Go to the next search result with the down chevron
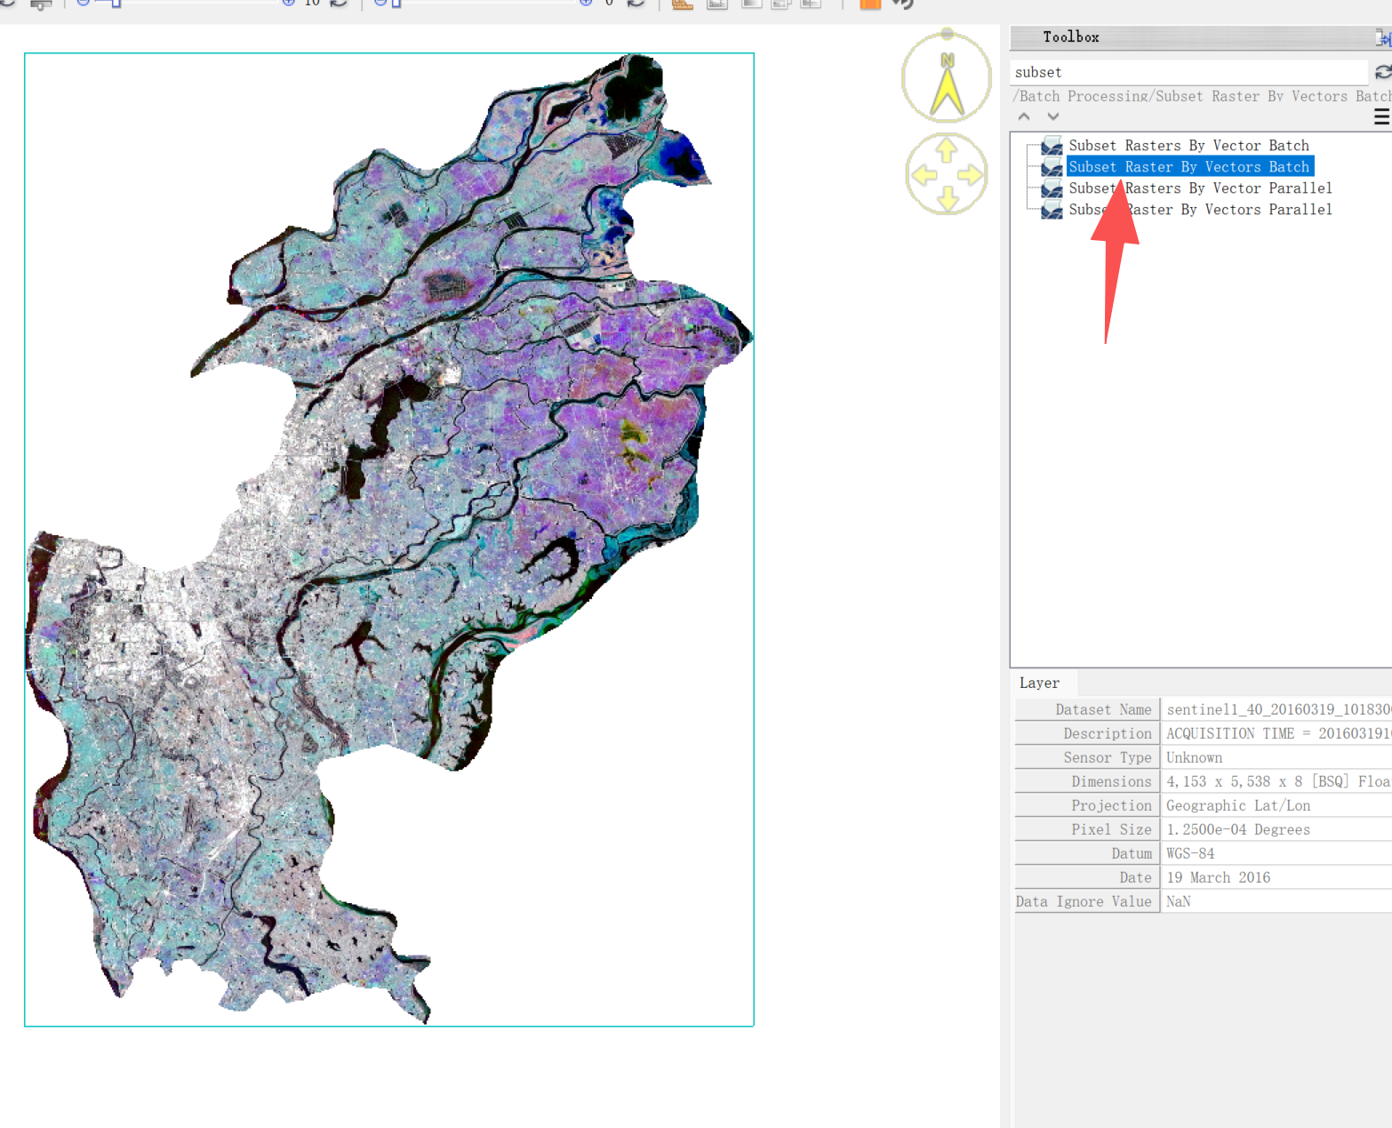1392x1128 pixels. click(1053, 116)
